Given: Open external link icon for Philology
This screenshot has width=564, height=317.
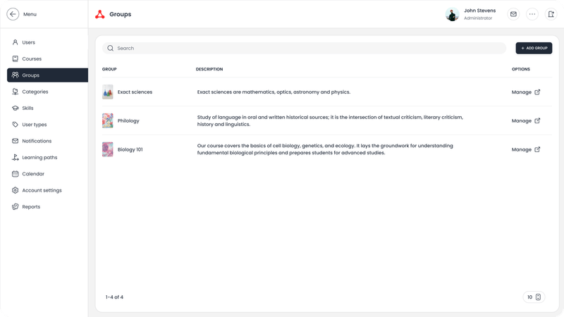Looking at the screenshot, I should pyautogui.click(x=537, y=120).
